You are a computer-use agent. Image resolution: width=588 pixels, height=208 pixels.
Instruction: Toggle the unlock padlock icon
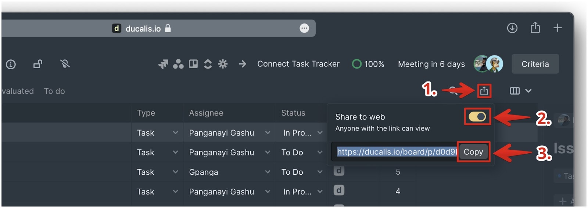(37, 64)
